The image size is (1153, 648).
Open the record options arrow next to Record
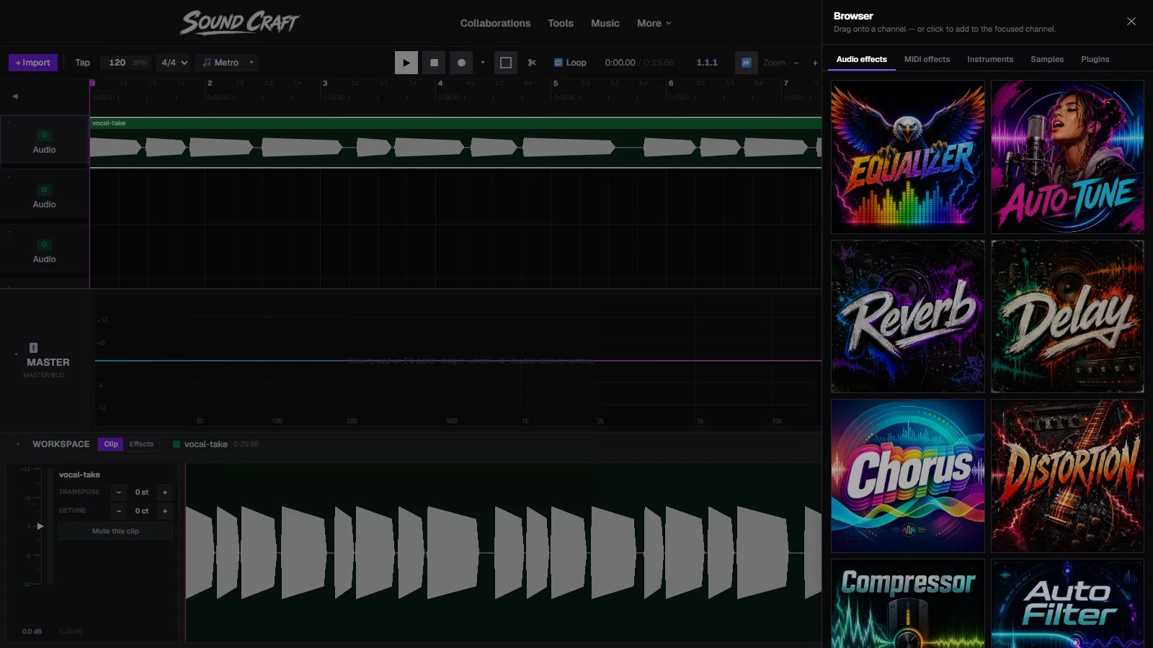(483, 63)
